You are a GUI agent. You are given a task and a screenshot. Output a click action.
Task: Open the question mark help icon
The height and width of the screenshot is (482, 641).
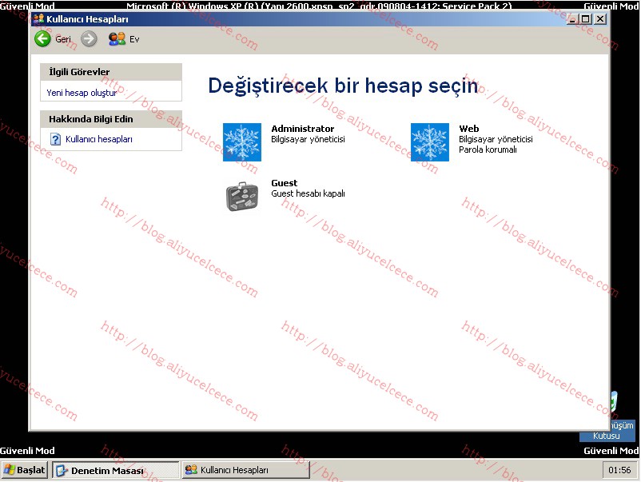pyautogui.click(x=55, y=139)
